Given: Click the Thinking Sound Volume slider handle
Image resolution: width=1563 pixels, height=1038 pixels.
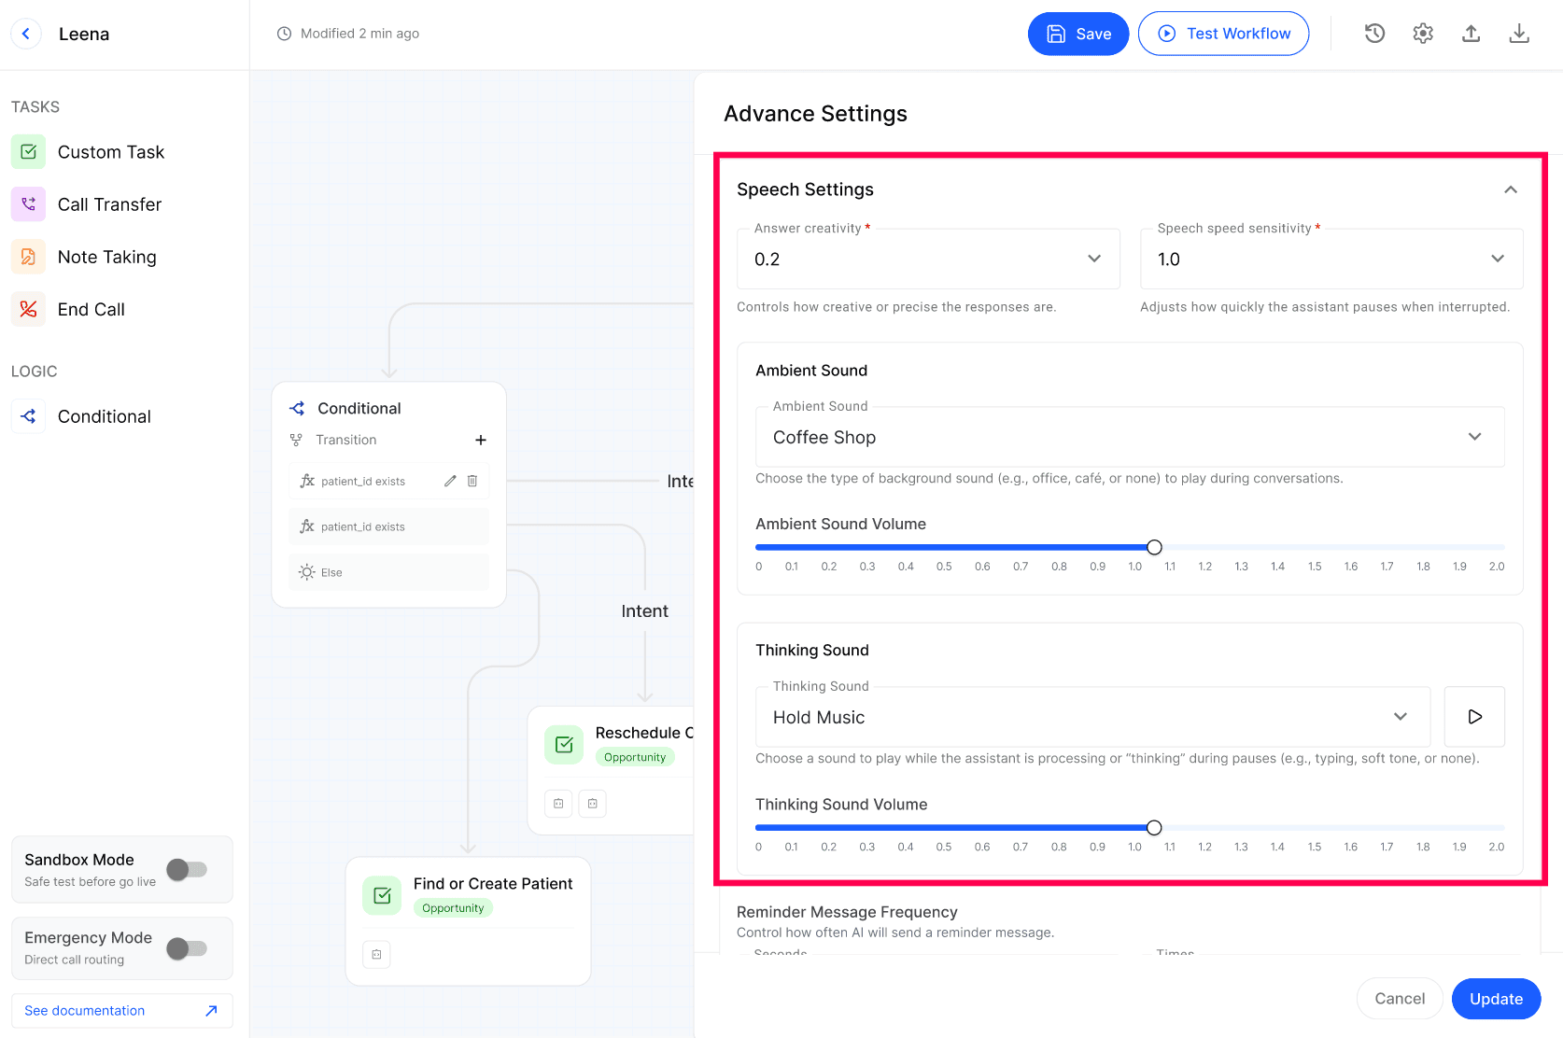Looking at the screenshot, I should point(1154,827).
